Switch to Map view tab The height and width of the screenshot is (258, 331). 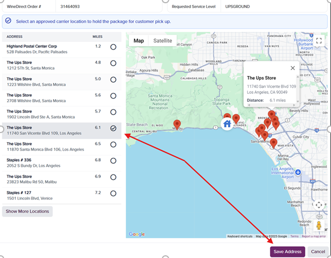click(139, 40)
